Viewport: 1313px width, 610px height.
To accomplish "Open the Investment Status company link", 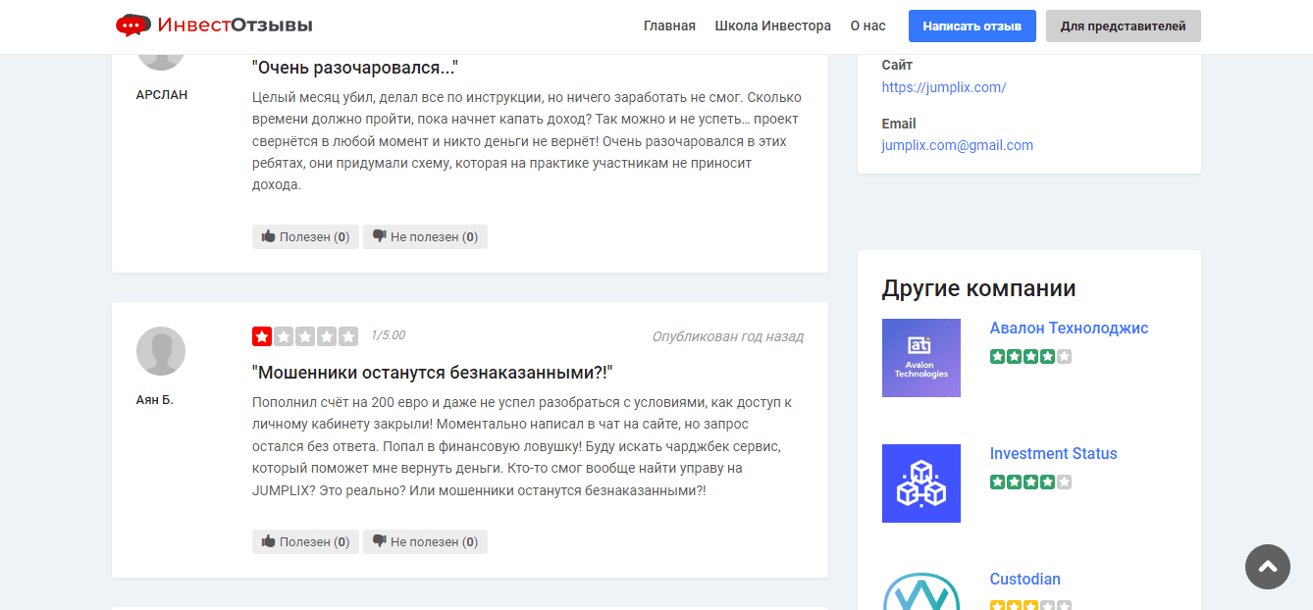I will (x=1053, y=453).
